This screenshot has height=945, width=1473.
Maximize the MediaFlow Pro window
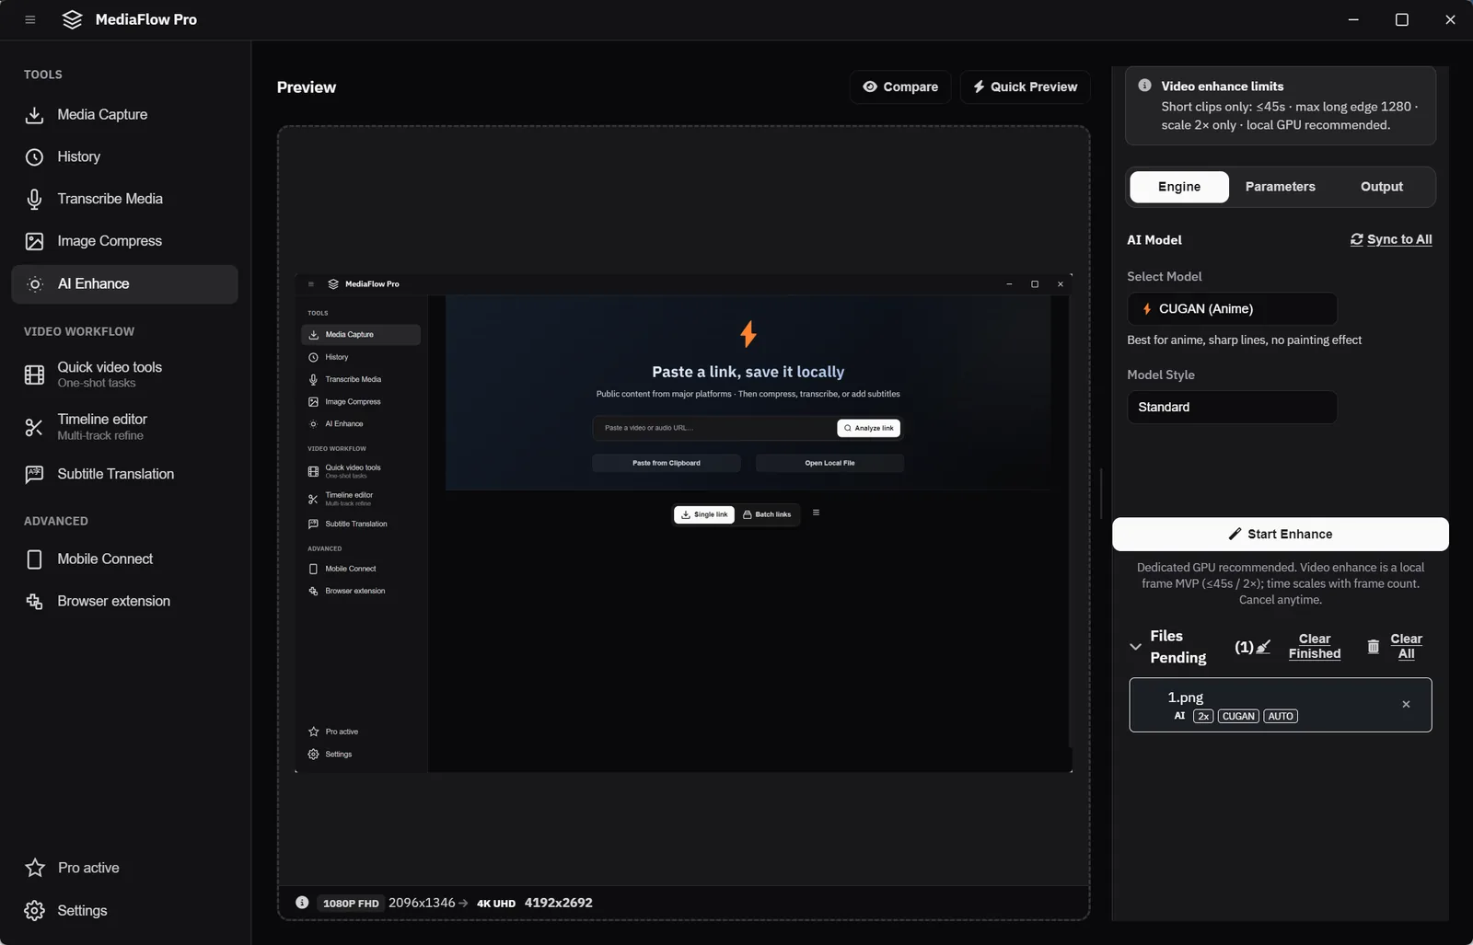[x=1402, y=19]
